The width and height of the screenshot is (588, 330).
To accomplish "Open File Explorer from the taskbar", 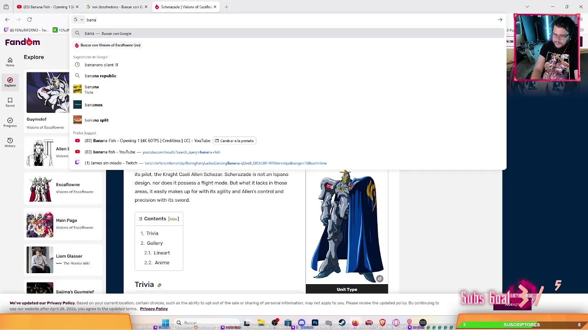I will coord(261,323).
